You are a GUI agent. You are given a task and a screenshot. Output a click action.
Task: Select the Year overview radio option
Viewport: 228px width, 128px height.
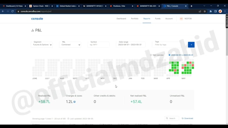[151, 55]
